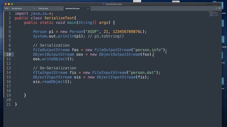The width and height of the screenshot is (227, 127).
Task: Click the green zoom window button
Action: point(12,4)
